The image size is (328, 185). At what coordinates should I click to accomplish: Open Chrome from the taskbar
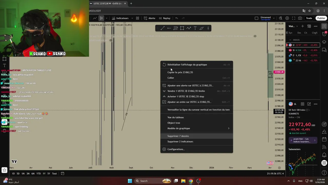point(191,181)
